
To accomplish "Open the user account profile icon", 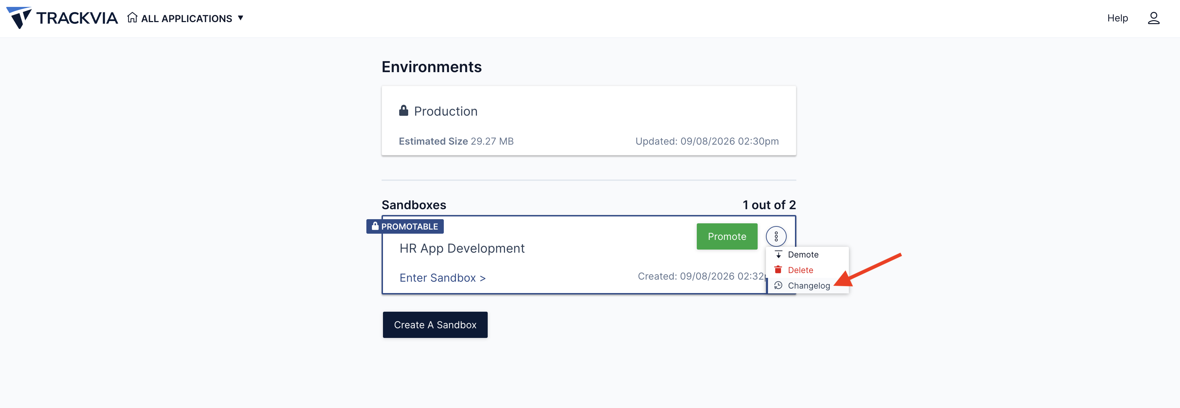I will 1153,18.
